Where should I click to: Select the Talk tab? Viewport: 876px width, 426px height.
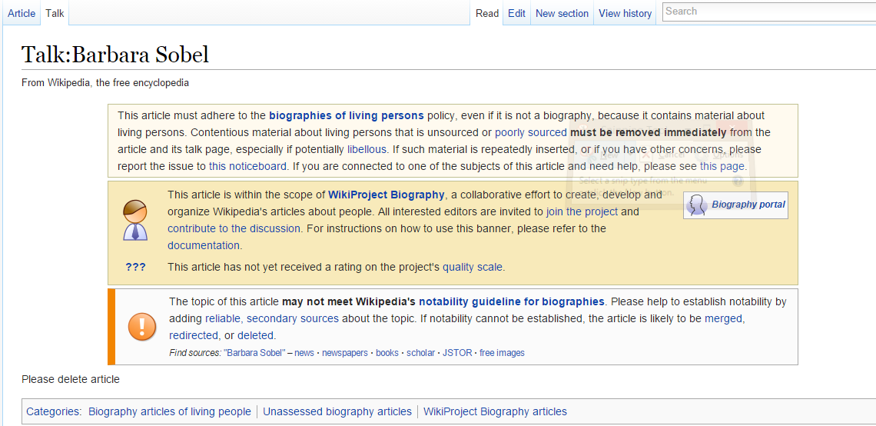pyautogui.click(x=55, y=13)
